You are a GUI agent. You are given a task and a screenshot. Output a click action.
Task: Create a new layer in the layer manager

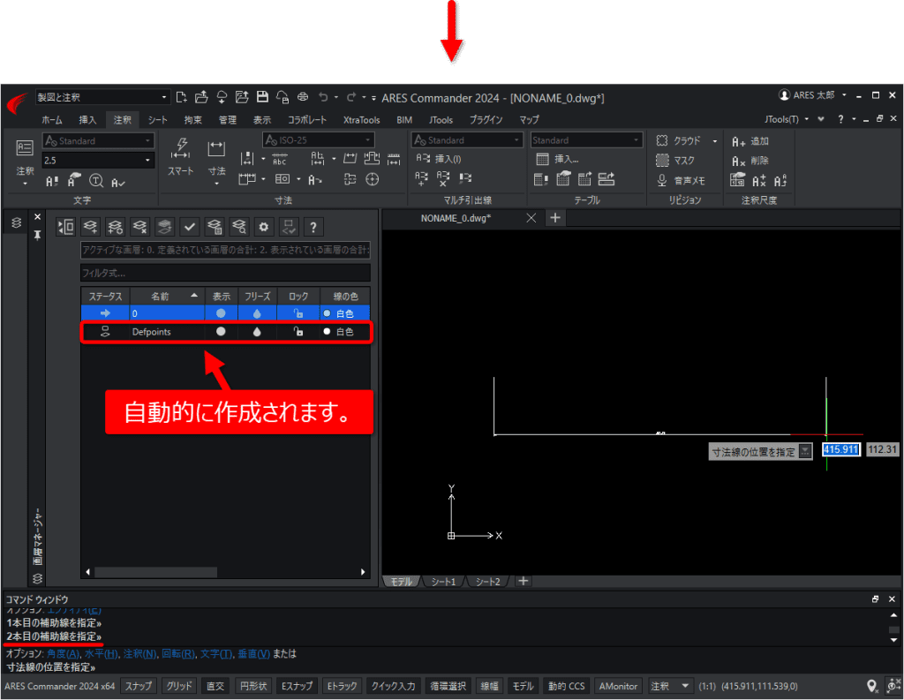90,227
